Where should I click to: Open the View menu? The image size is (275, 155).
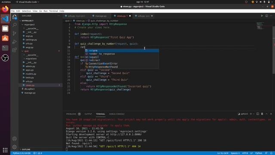pos(35,11)
